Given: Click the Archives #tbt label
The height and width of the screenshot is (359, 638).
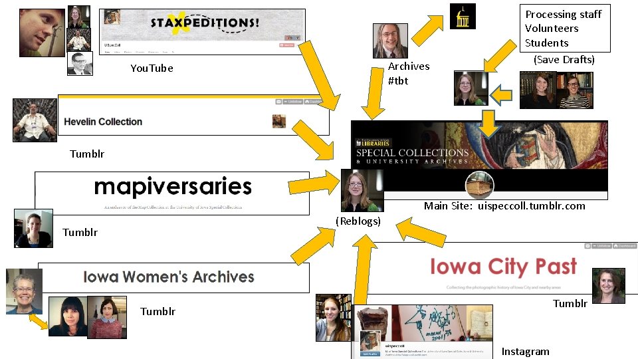Looking at the screenshot, I should (x=408, y=73).
